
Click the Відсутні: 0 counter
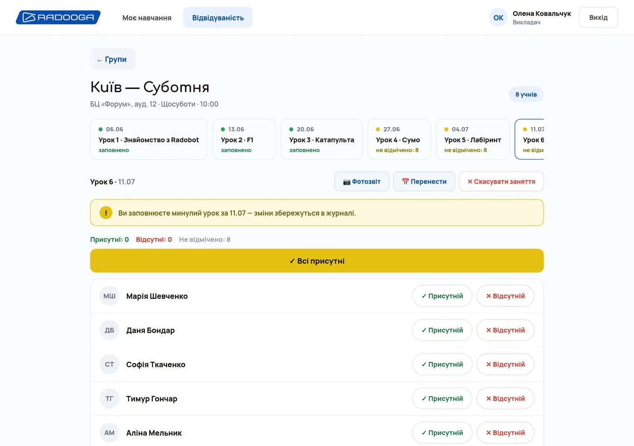click(154, 239)
